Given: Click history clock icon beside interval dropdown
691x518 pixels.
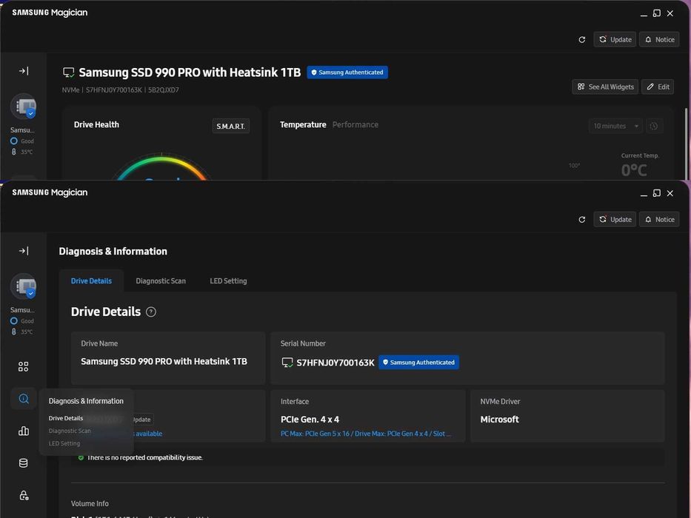Looking at the screenshot, I should [654, 126].
